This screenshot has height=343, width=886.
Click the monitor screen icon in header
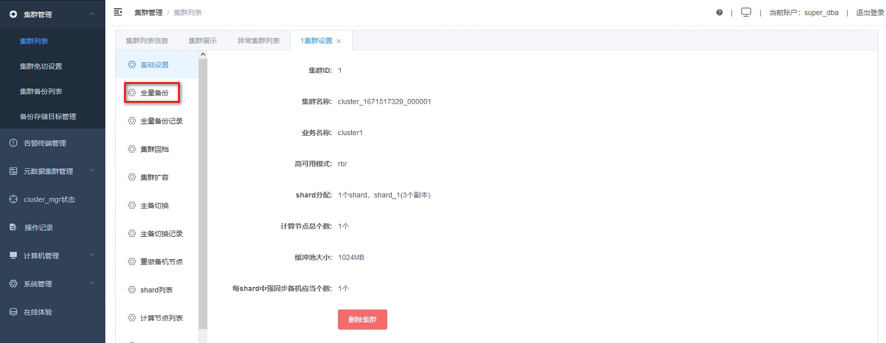point(746,12)
